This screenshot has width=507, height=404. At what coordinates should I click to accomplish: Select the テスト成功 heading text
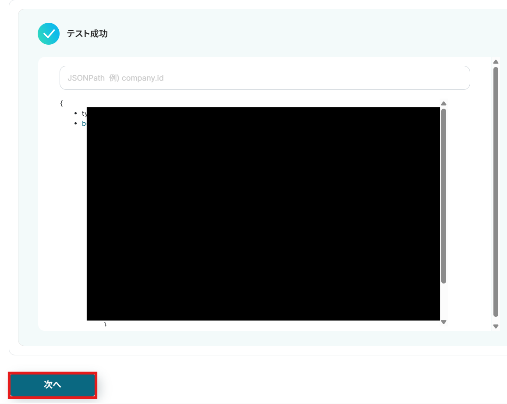click(87, 34)
